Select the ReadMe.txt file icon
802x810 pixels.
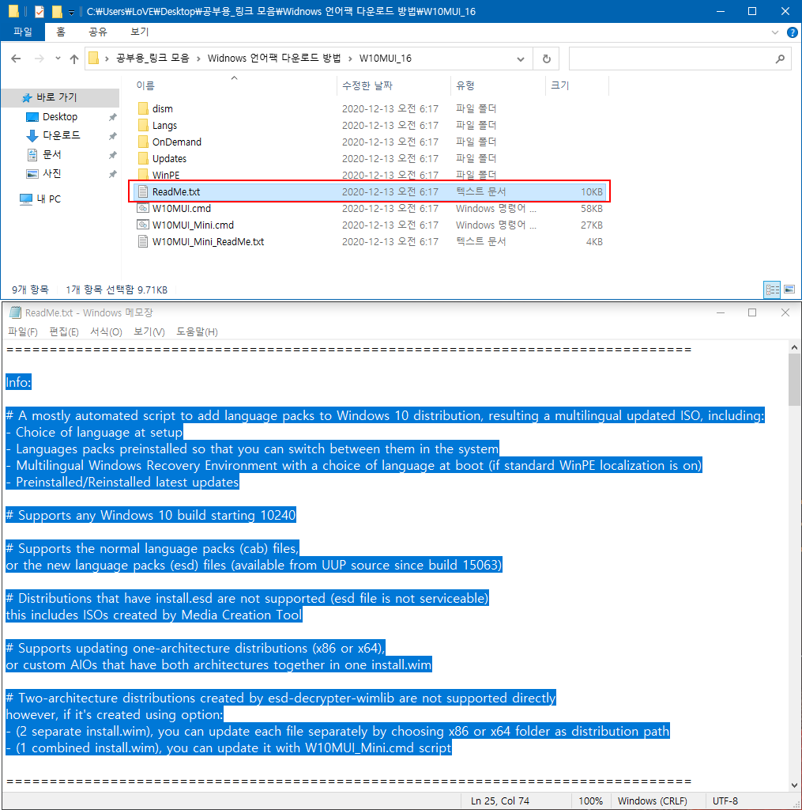[x=143, y=191]
